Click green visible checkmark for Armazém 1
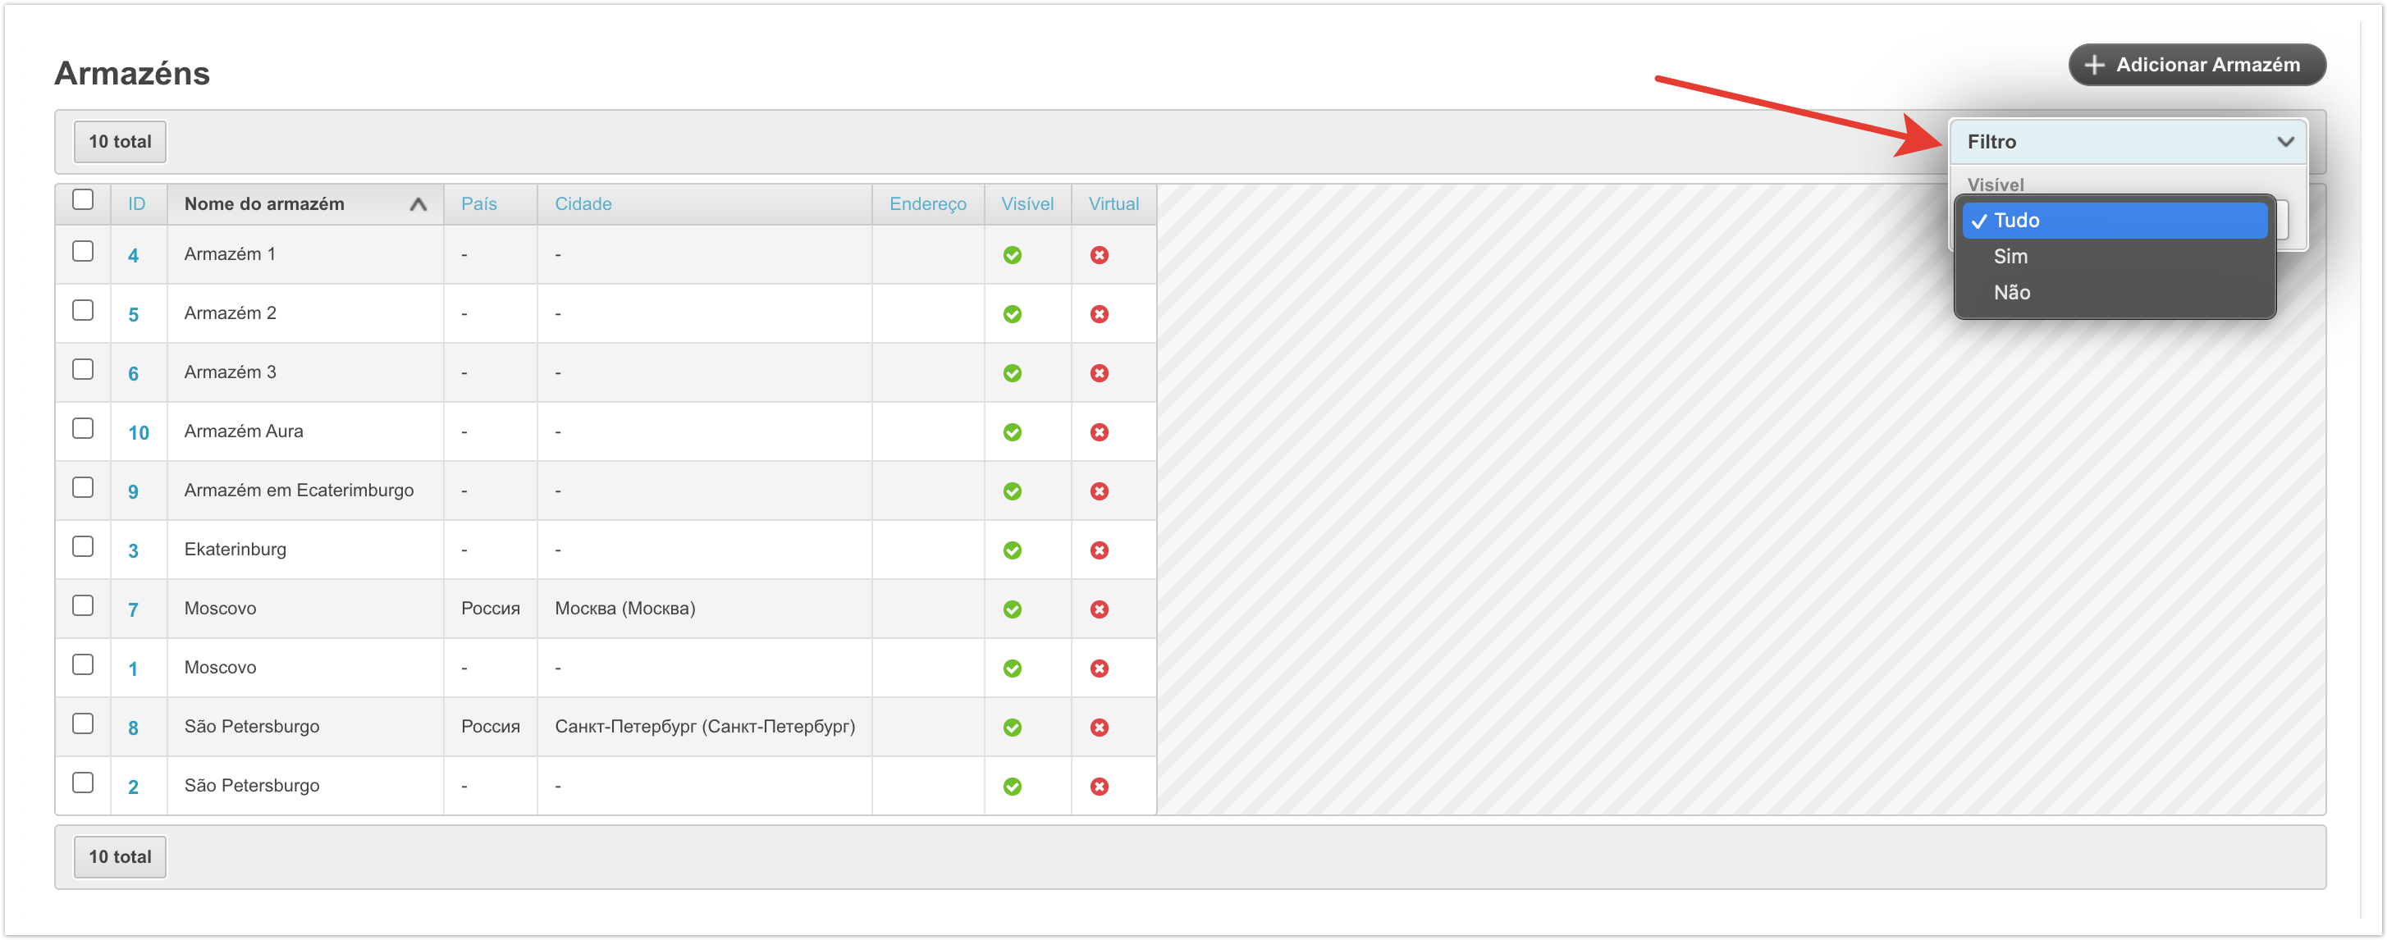The width and height of the screenshot is (2387, 940). click(1012, 254)
